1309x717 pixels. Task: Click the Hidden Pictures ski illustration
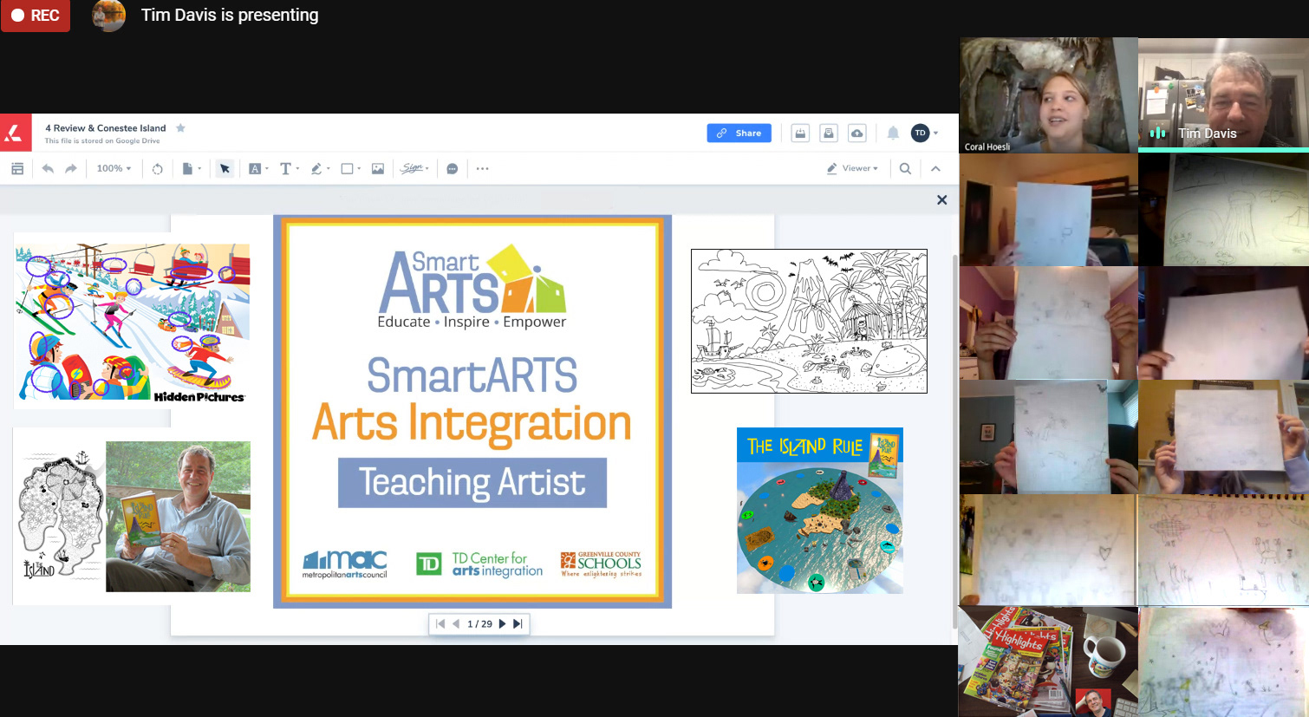pos(132,323)
